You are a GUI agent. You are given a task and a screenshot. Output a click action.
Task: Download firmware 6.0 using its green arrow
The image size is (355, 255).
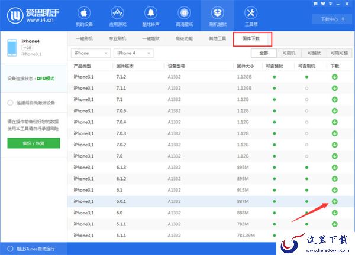(335, 212)
